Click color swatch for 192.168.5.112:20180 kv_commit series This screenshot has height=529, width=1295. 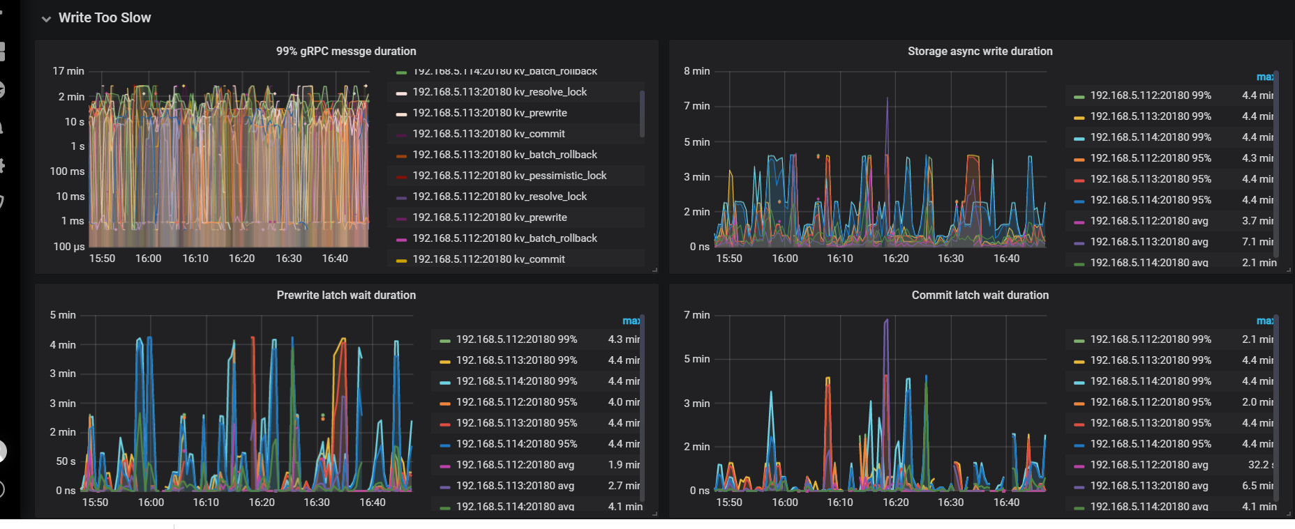coord(401,260)
